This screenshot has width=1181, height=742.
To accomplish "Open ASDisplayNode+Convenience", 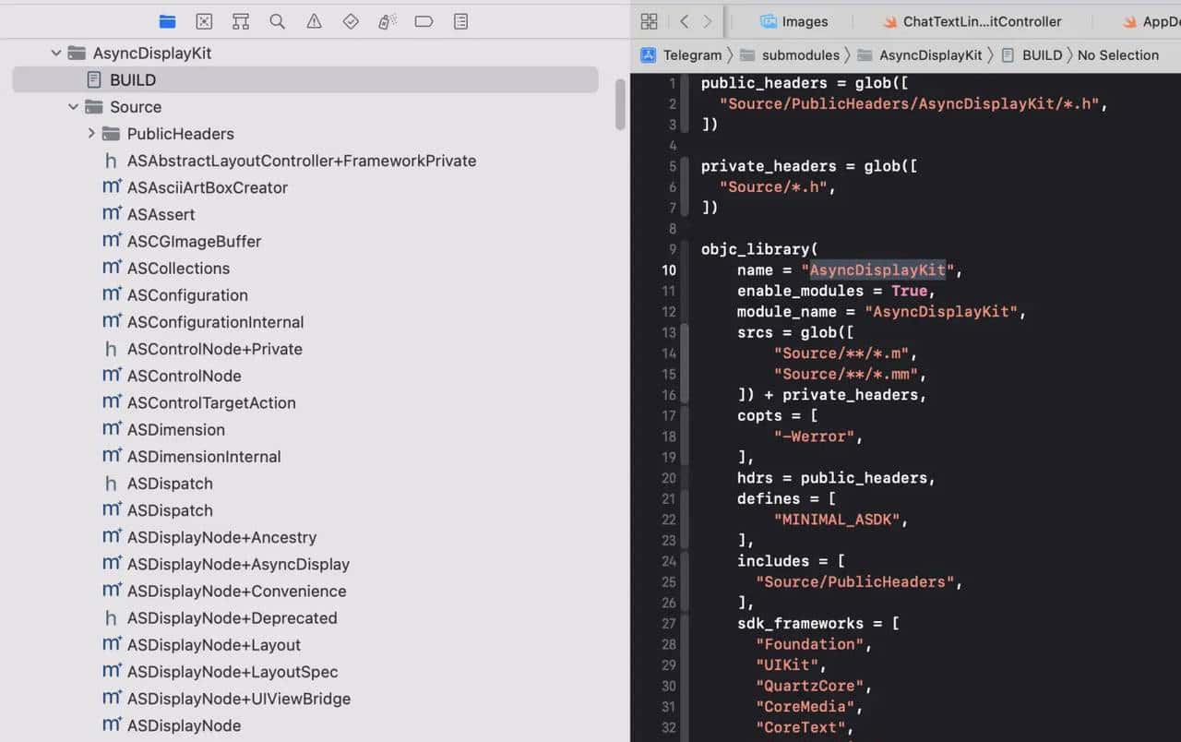I will tap(237, 591).
